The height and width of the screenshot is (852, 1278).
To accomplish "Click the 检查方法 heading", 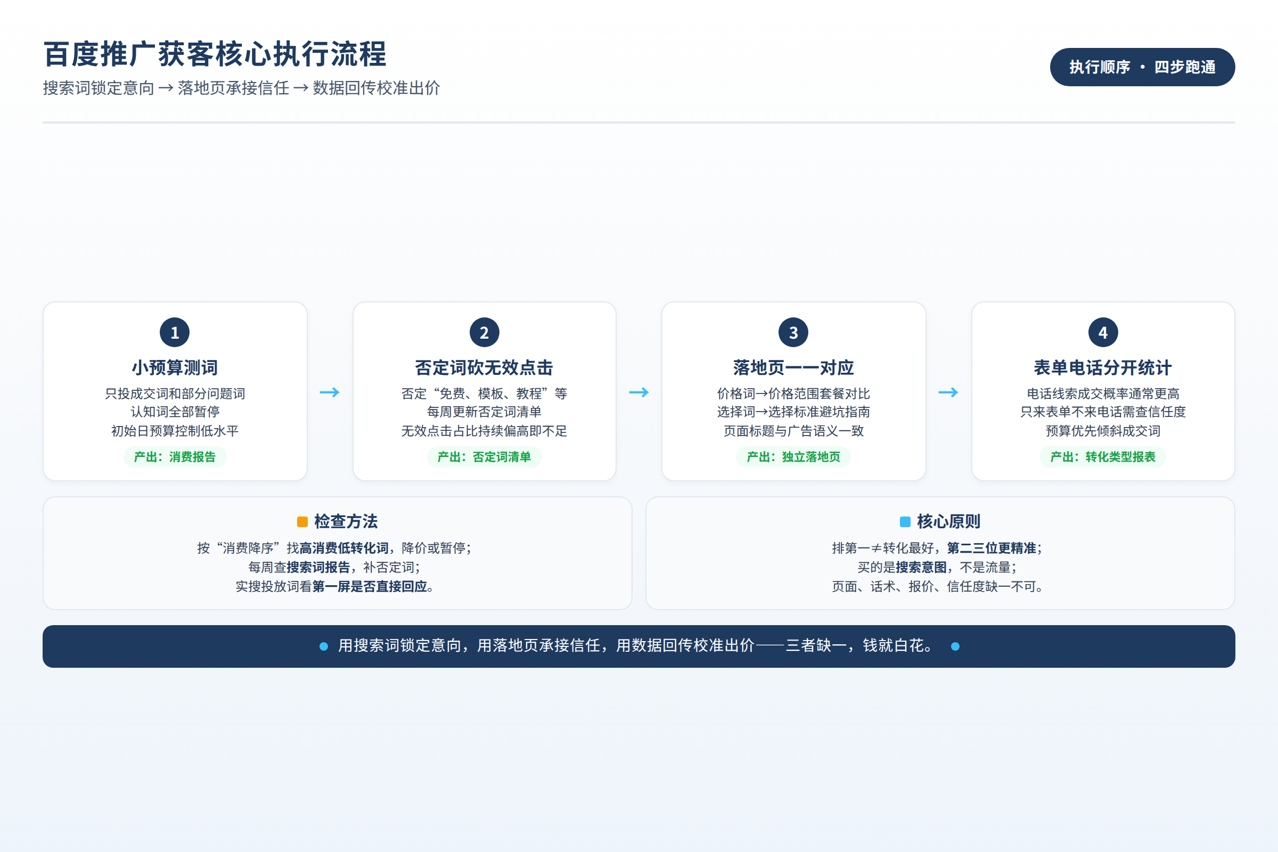I will (x=346, y=522).
